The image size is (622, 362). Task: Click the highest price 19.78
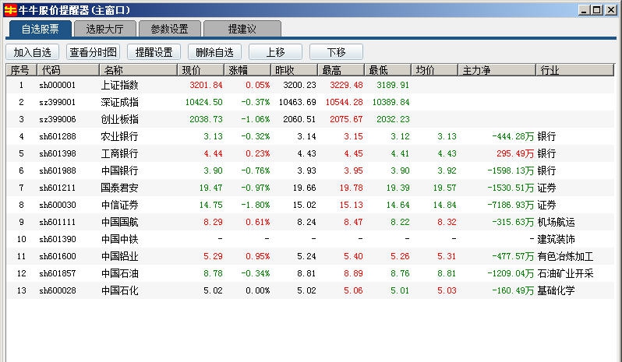(x=351, y=188)
